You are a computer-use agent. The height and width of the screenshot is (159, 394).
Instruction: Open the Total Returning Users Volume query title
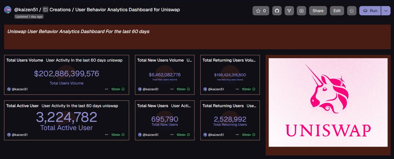[229, 60]
